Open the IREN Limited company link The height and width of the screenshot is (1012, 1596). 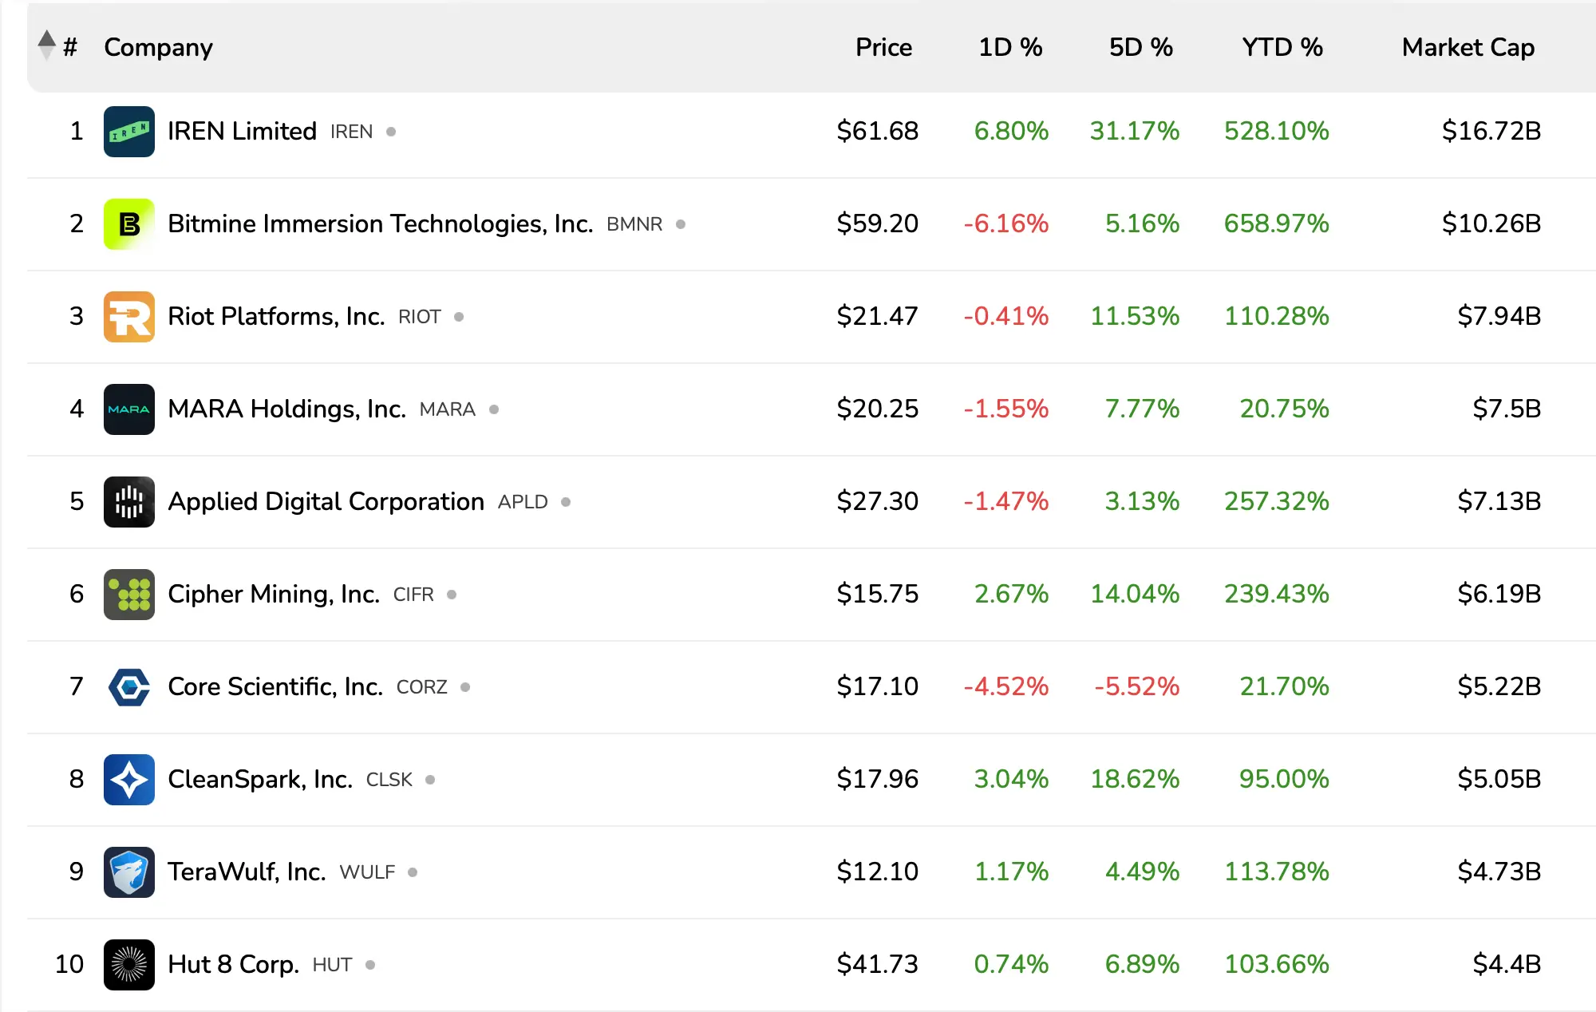242,132
